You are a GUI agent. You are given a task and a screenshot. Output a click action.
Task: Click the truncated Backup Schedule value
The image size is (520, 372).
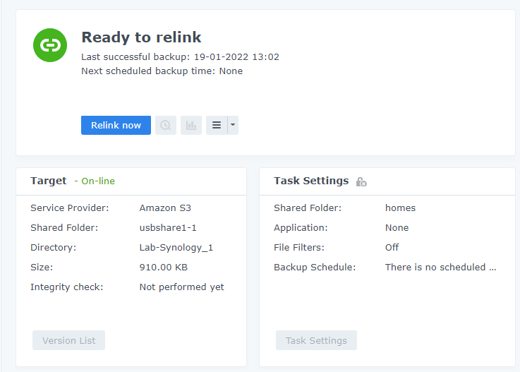click(440, 267)
